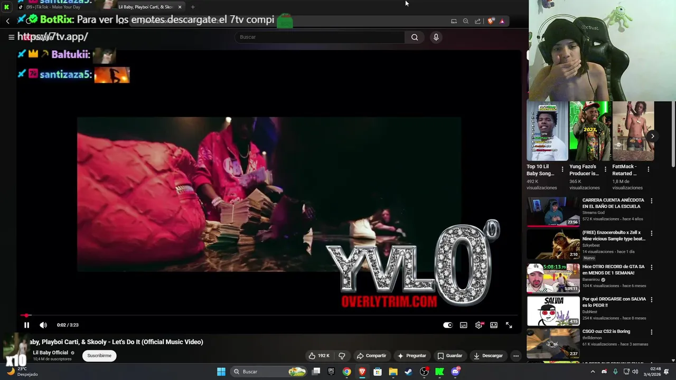Click the cast icon in address bar
The height and width of the screenshot is (380, 676).
coord(454,21)
